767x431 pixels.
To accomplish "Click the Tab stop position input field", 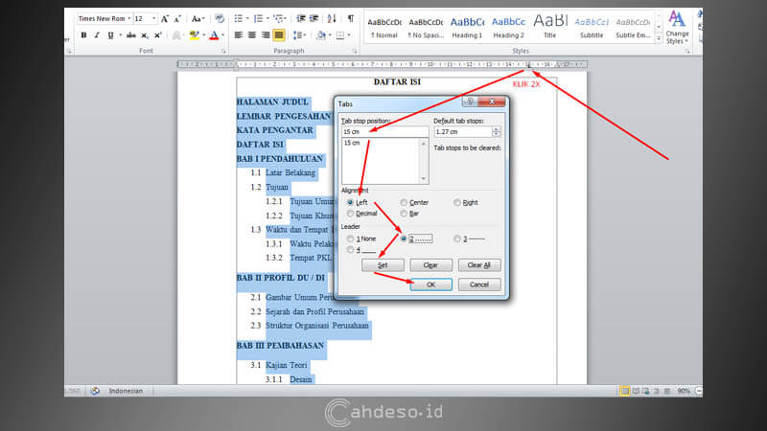I will tap(384, 131).
